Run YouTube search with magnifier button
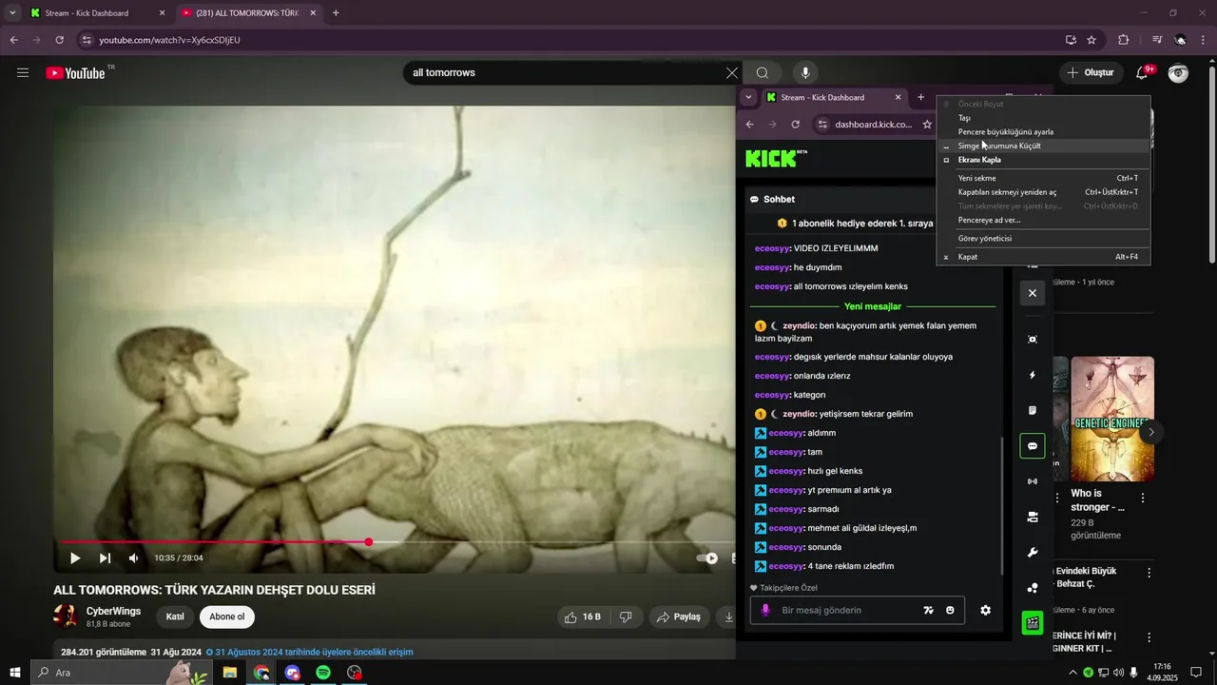 (x=763, y=73)
